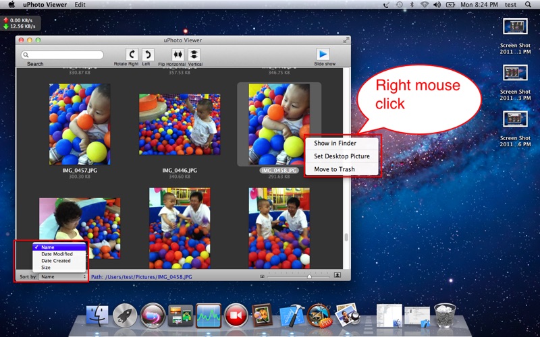Image resolution: width=540 pixels, height=337 pixels.
Task: Open the Sort by dropdown
Action: [63, 276]
